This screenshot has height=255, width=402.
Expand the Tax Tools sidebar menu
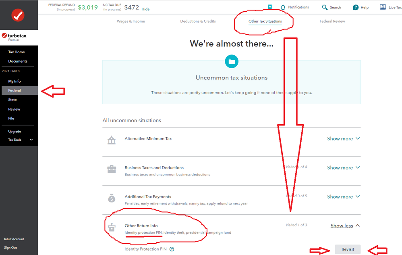[x=20, y=140]
